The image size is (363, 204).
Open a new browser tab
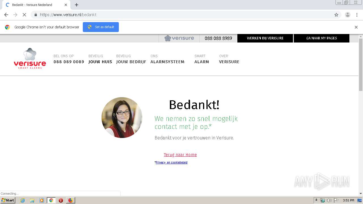[77, 5]
